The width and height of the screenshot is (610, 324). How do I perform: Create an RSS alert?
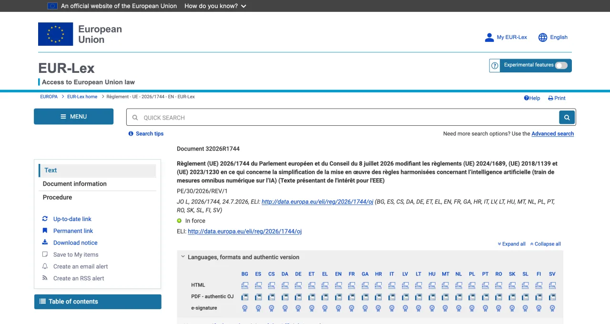79,279
